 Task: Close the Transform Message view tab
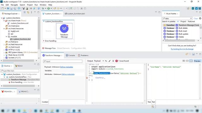62,56
